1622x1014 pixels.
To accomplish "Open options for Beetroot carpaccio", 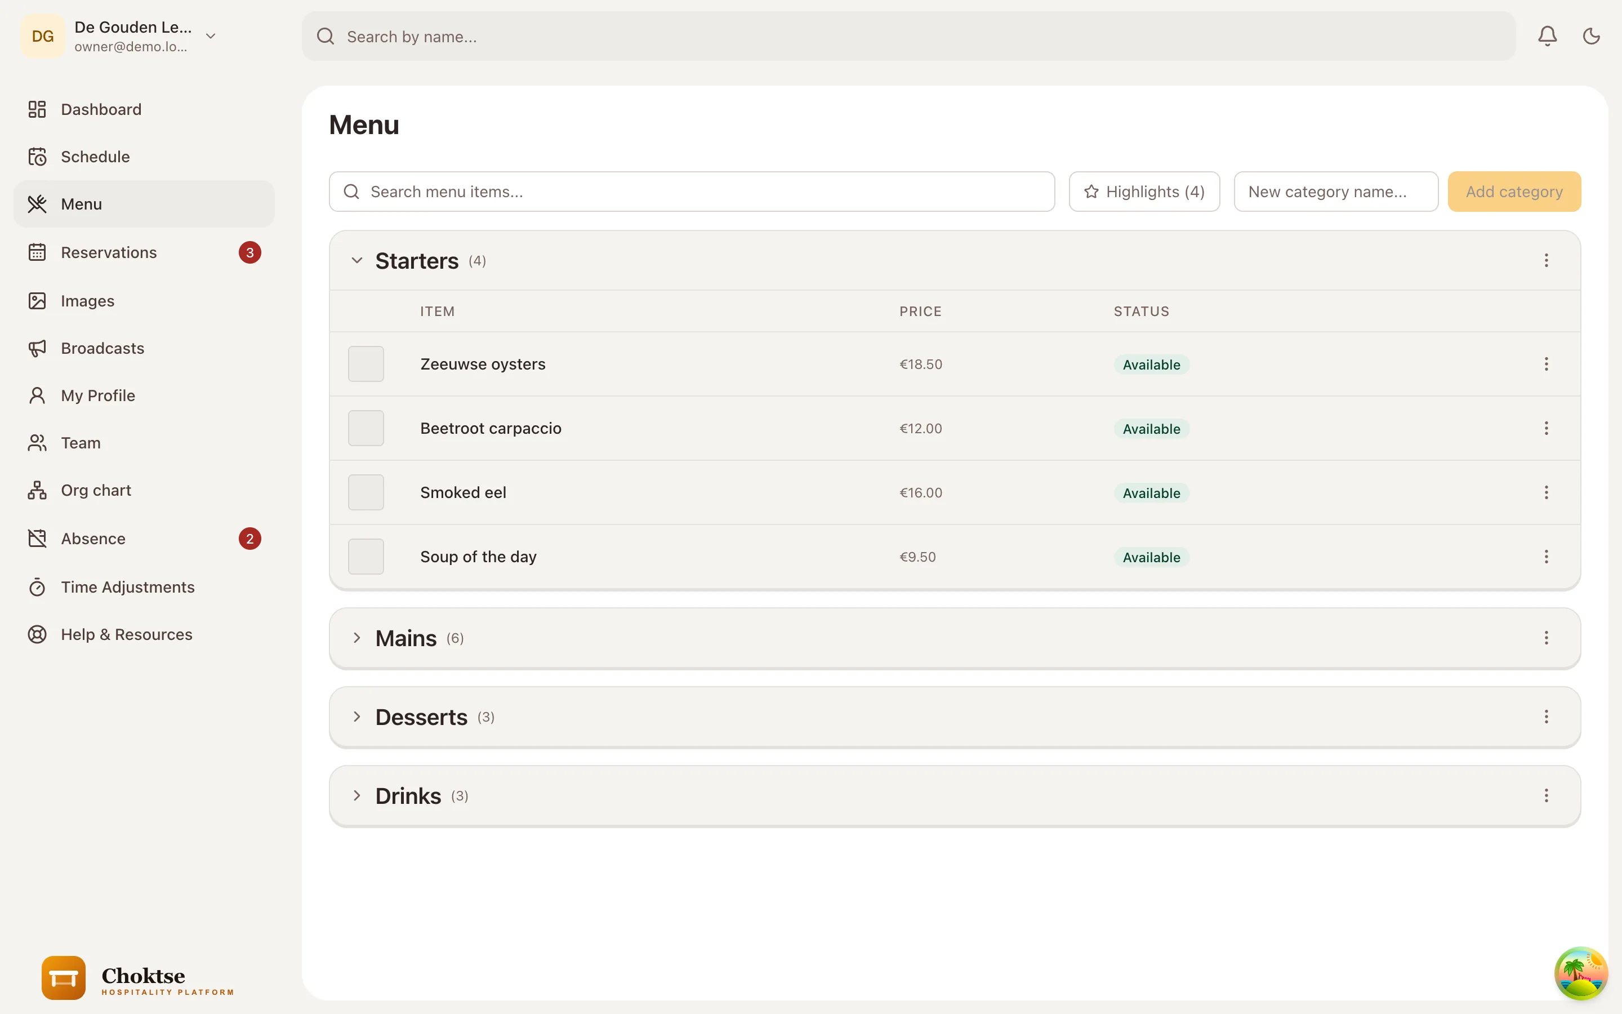I will point(1547,428).
